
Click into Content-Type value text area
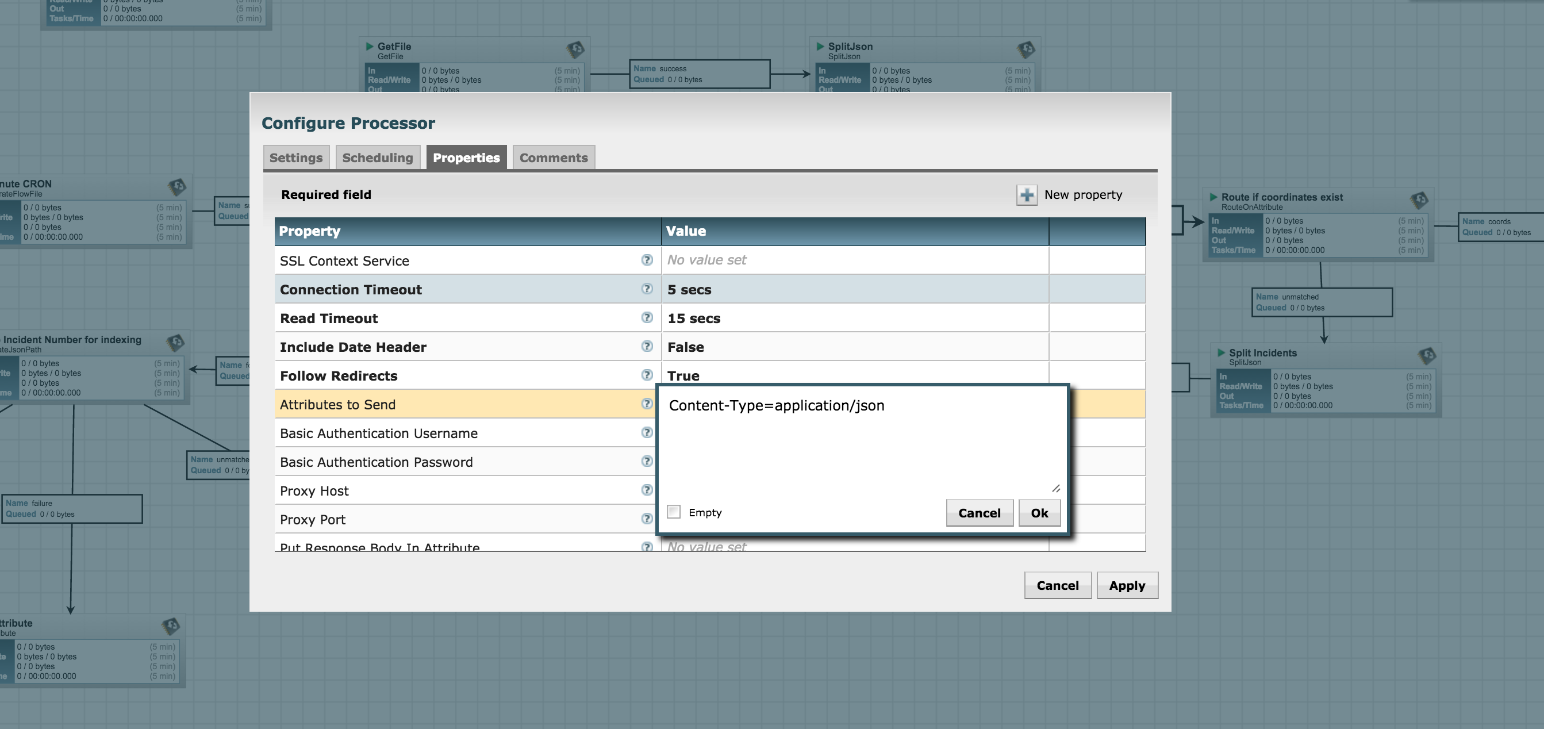click(x=857, y=444)
